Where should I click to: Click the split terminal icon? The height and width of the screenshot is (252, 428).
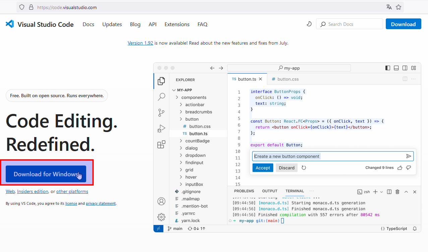(389, 192)
